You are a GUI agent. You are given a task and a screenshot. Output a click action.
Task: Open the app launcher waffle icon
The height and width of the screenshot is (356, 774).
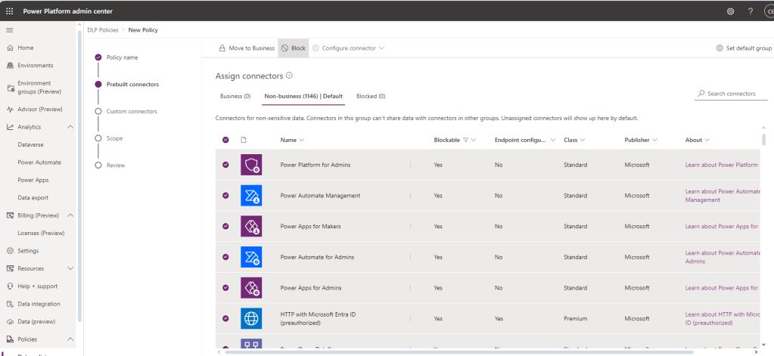click(x=10, y=11)
